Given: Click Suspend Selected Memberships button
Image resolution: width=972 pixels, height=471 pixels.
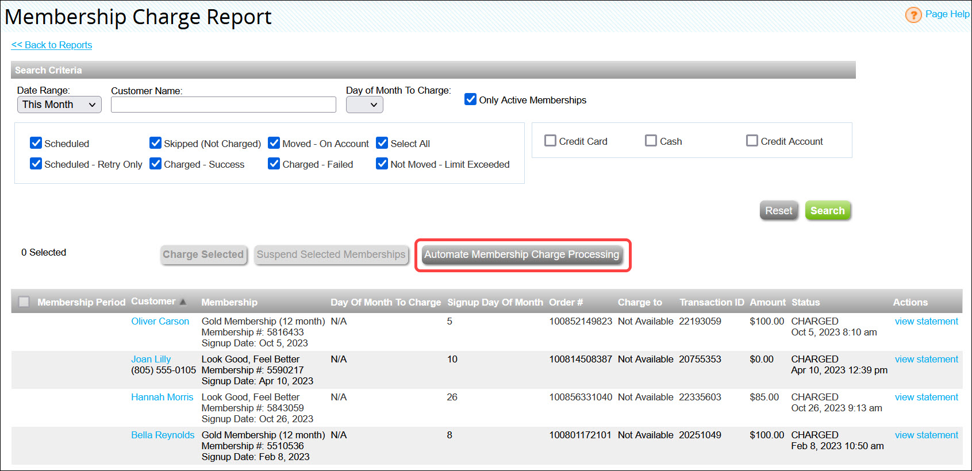Looking at the screenshot, I should (x=331, y=254).
